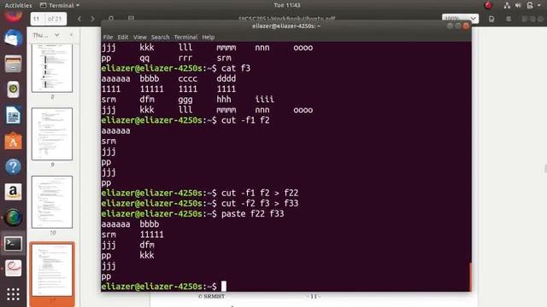Screen dimensions: 547x307
Task: Open the hamburger menu in PDF viewer
Action: click(509, 19)
